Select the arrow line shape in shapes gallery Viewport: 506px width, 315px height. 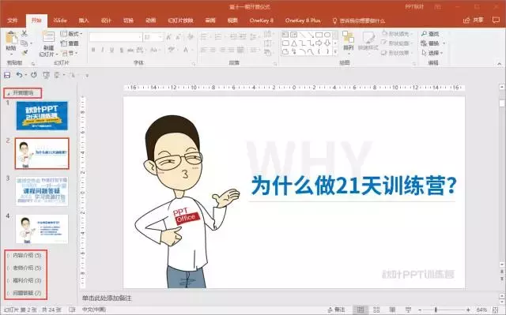click(311, 35)
